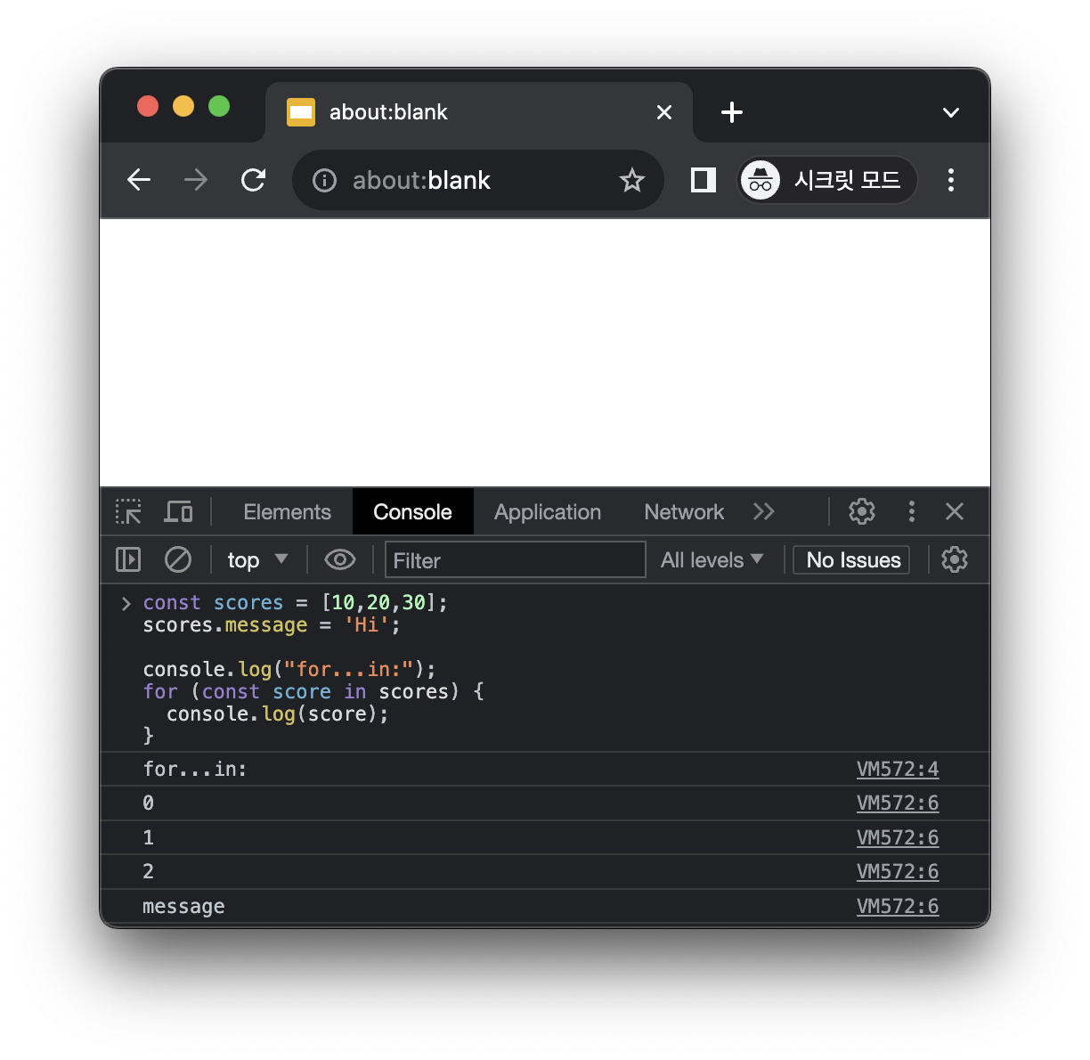Open the incognito 시크릿 모드 profile button

point(828,180)
